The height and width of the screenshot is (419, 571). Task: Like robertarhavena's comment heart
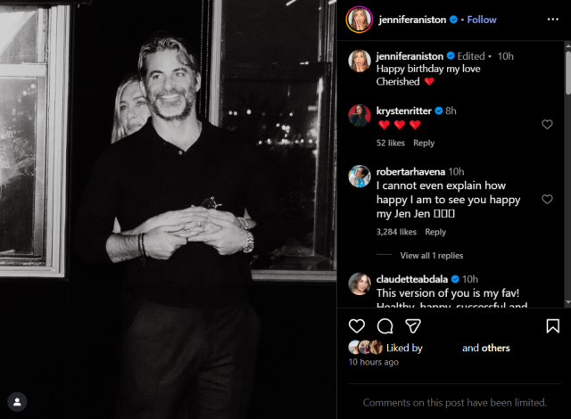point(547,200)
